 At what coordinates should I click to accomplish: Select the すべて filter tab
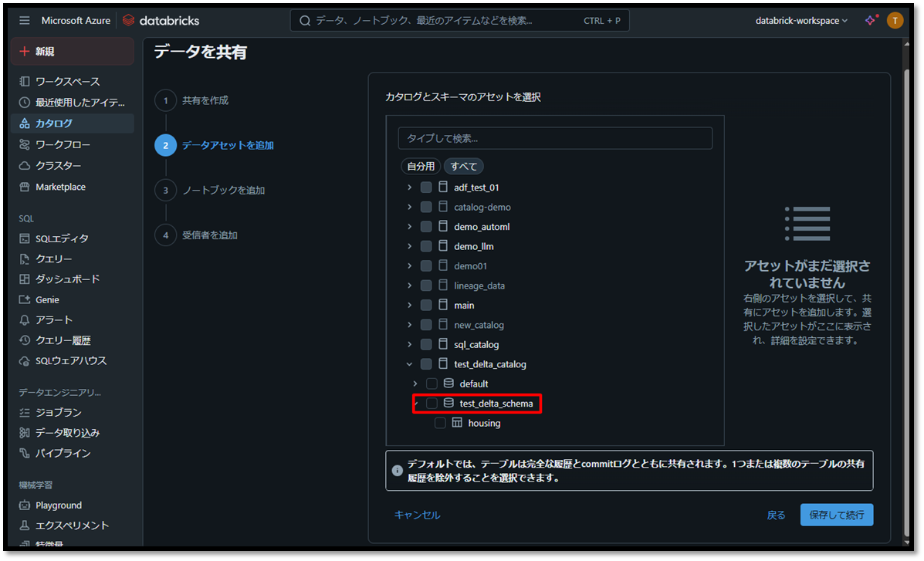tap(464, 166)
